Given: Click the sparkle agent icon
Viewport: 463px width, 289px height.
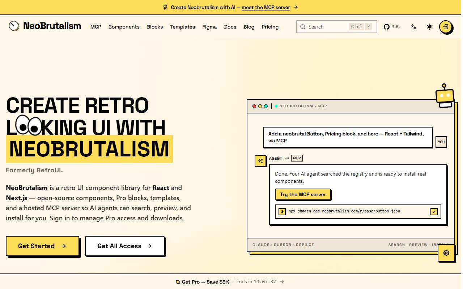Looking at the screenshot, I should (x=260, y=161).
